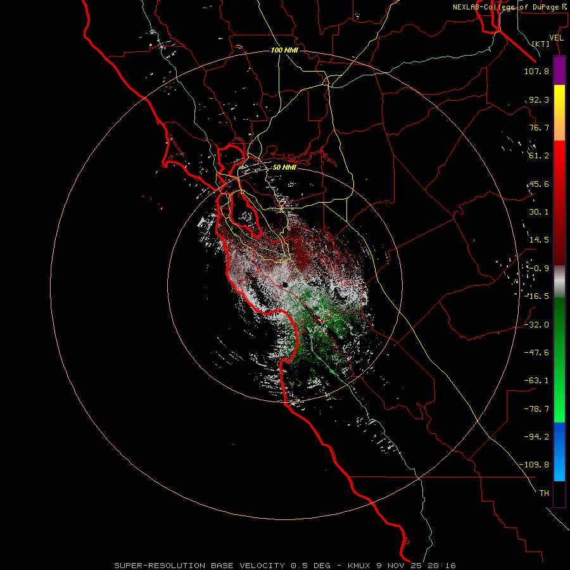Click the 50 NMI range ring label
This screenshot has height=570, width=570.
(x=284, y=168)
